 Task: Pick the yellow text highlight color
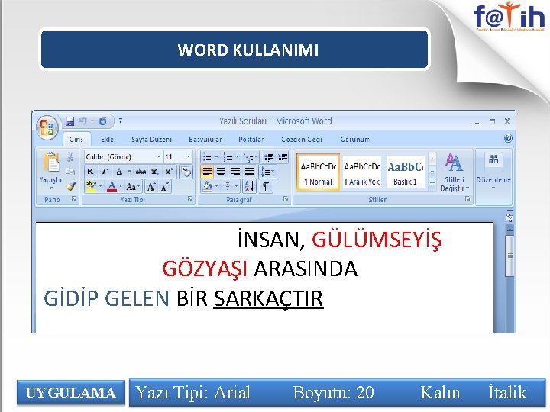pos(91,186)
